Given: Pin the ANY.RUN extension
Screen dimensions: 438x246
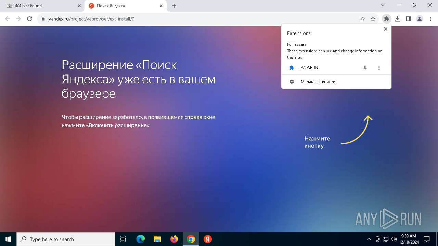Looking at the screenshot, I should tap(365, 68).
